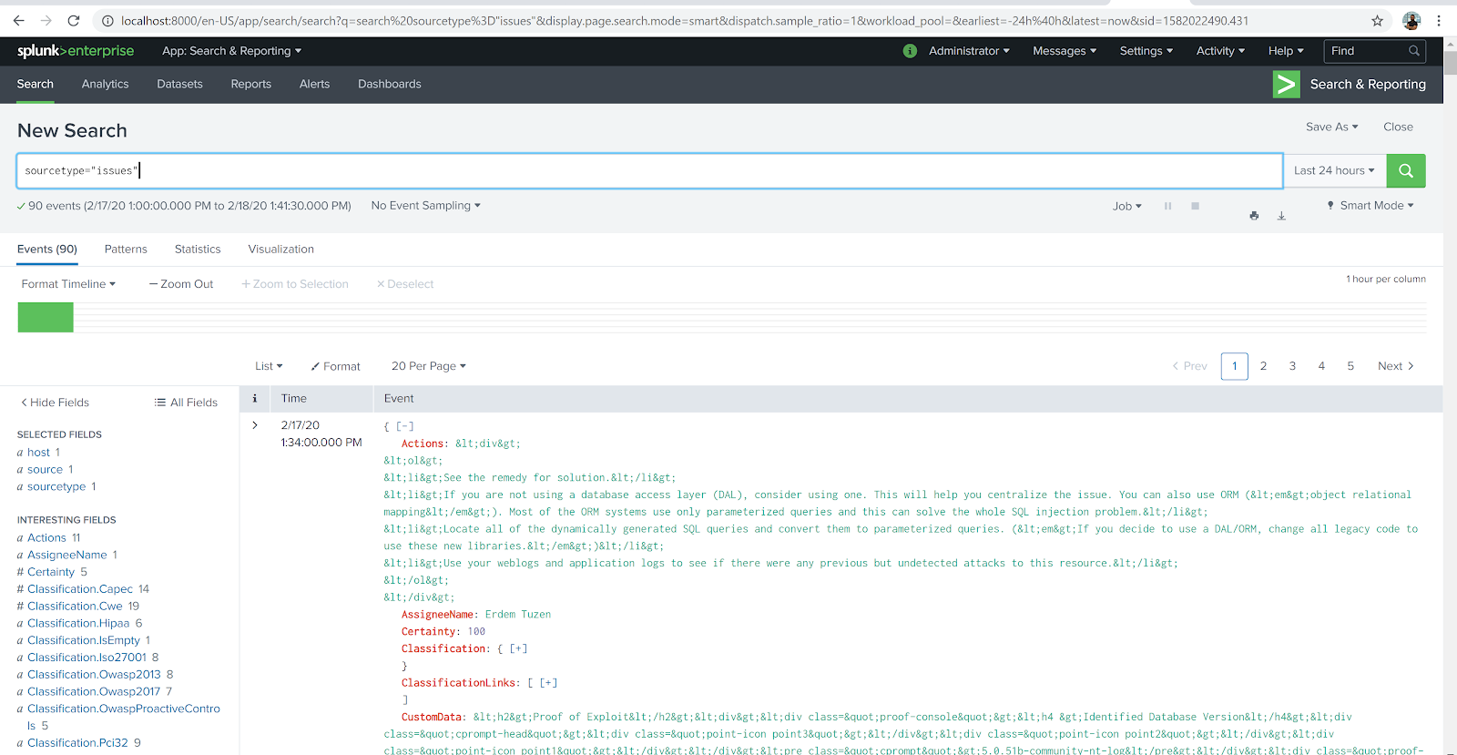
Task: Click the event info column icon
Action: (255, 398)
